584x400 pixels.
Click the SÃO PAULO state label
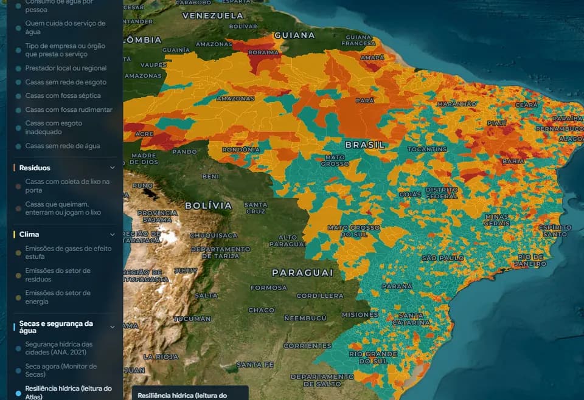click(x=443, y=258)
